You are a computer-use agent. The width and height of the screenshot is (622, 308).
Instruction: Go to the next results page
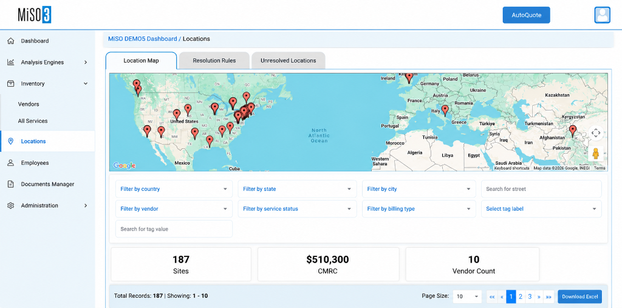[x=539, y=296]
